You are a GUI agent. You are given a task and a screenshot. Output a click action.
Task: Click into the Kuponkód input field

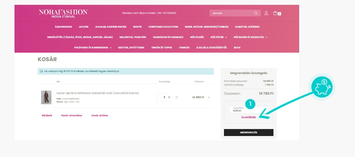[x=249, y=110]
